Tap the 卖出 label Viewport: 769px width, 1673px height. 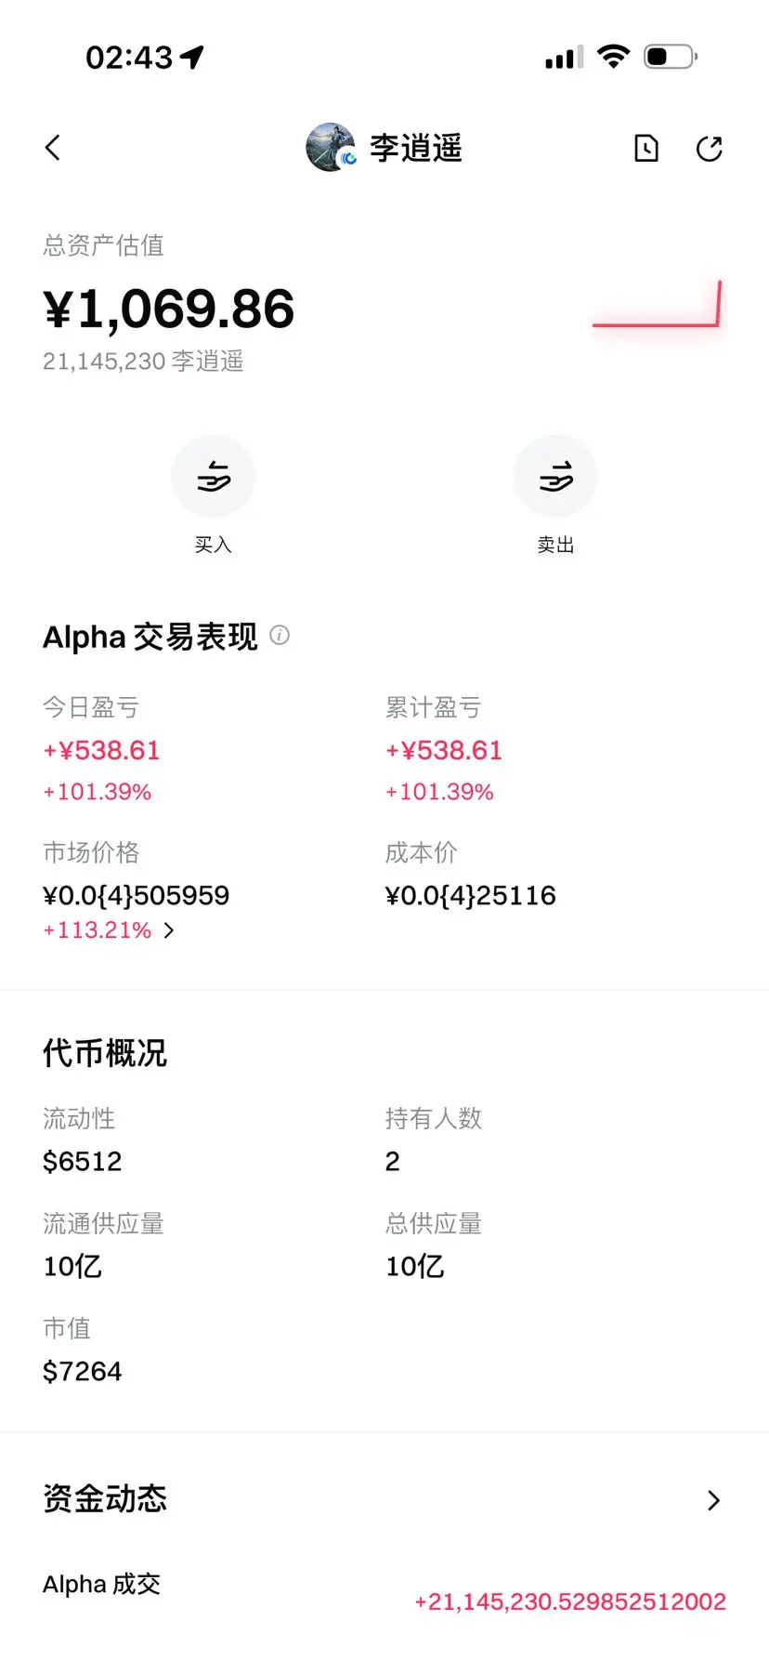pos(555,545)
